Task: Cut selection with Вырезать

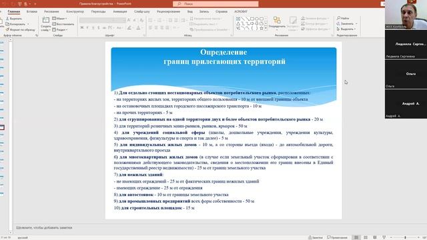Action: click(14, 19)
